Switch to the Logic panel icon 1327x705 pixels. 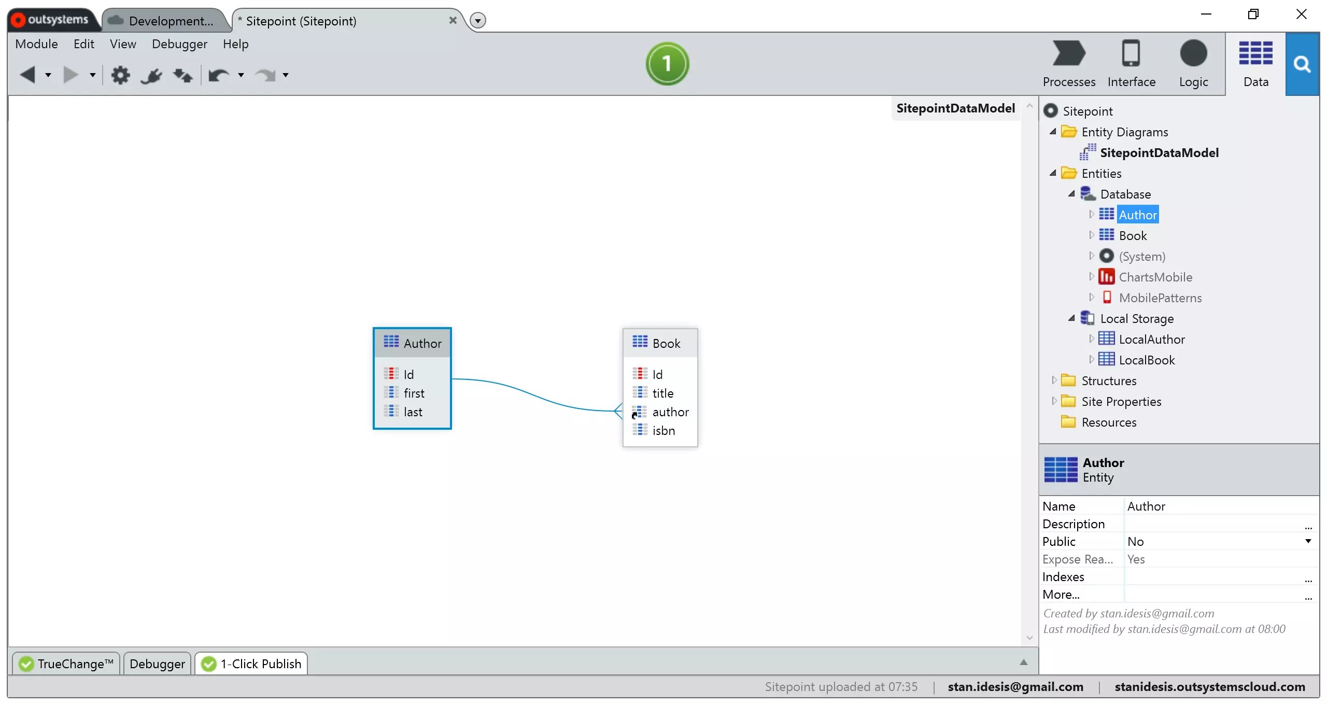point(1193,63)
